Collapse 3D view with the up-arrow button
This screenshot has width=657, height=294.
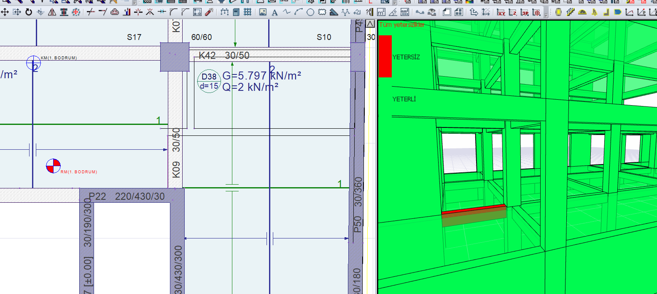tap(370, 24)
